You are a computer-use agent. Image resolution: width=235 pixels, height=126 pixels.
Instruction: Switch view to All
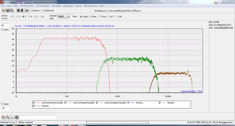[117, 17]
